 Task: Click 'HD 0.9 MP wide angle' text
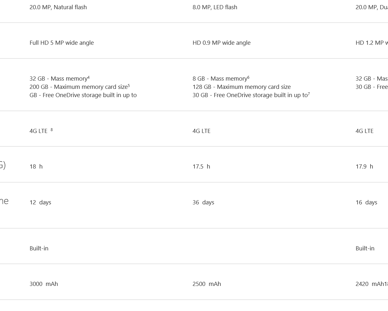click(221, 43)
